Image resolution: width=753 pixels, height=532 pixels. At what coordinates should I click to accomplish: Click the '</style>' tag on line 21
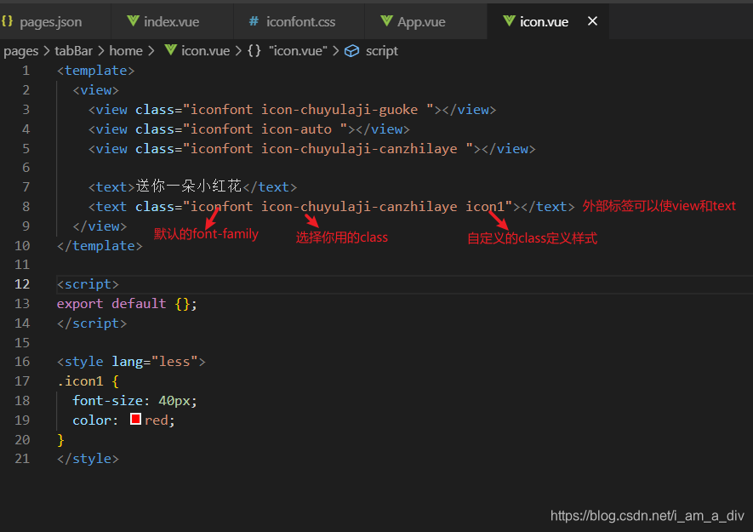(x=88, y=459)
